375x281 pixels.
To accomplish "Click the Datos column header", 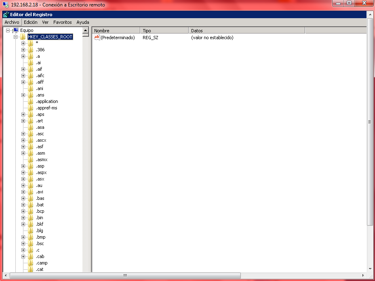I will click(246, 31).
